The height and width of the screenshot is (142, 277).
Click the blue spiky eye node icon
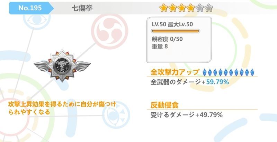[x=116, y=115]
